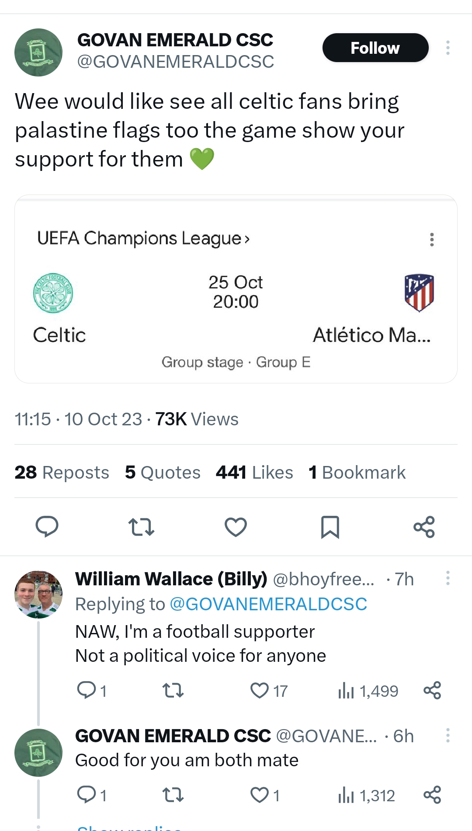Open more options for the main tweet
The height and width of the screenshot is (831, 472).
coord(448,48)
